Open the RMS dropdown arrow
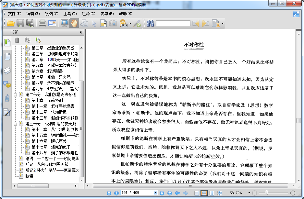The height and width of the screenshot is (199, 304). [130, 24]
